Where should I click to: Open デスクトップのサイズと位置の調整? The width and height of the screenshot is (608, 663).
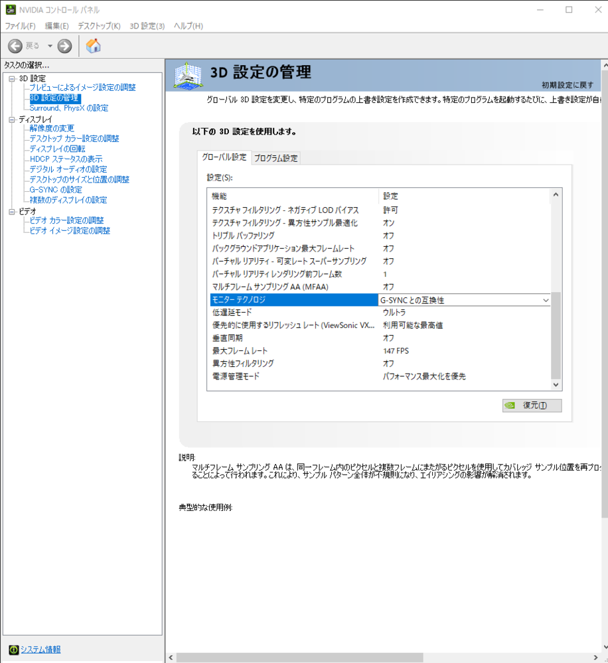79,180
